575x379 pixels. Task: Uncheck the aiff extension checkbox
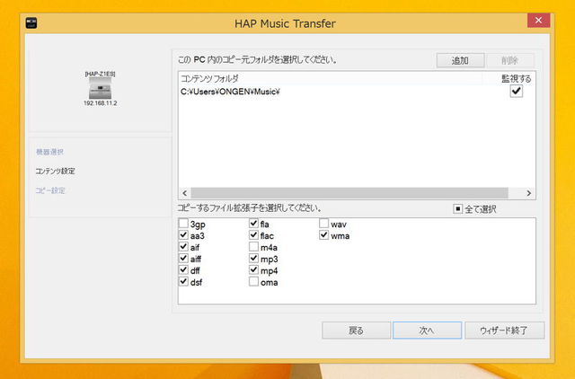(x=183, y=259)
